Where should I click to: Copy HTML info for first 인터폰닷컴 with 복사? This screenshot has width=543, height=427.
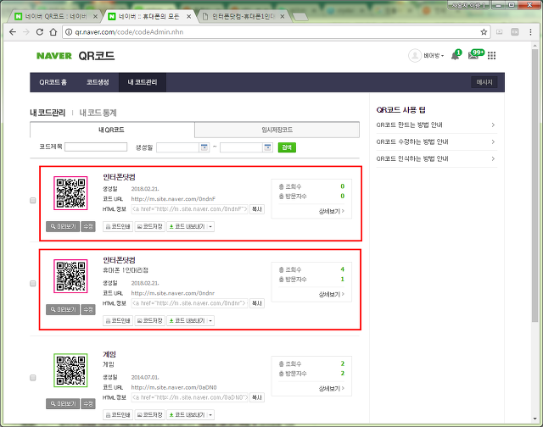[x=256, y=209]
